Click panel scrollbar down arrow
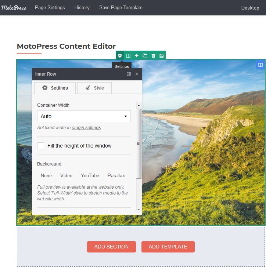This screenshot has height=269, width=266. pos(139,210)
